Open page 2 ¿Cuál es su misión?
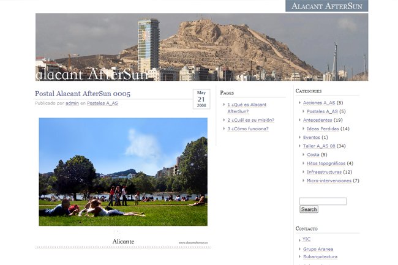Screen dimensions: 398x265 coord(250,120)
